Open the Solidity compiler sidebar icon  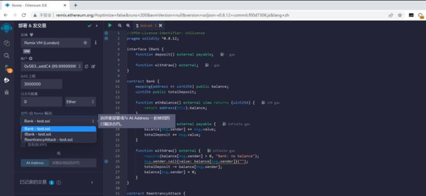click(7, 68)
